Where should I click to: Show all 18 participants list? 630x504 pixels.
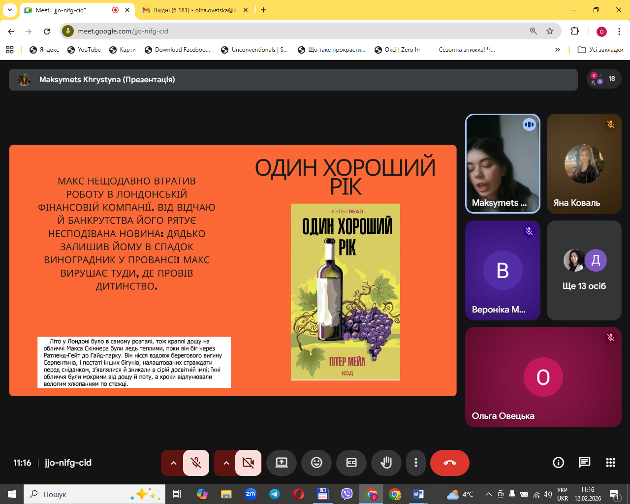(x=604, y=79)
